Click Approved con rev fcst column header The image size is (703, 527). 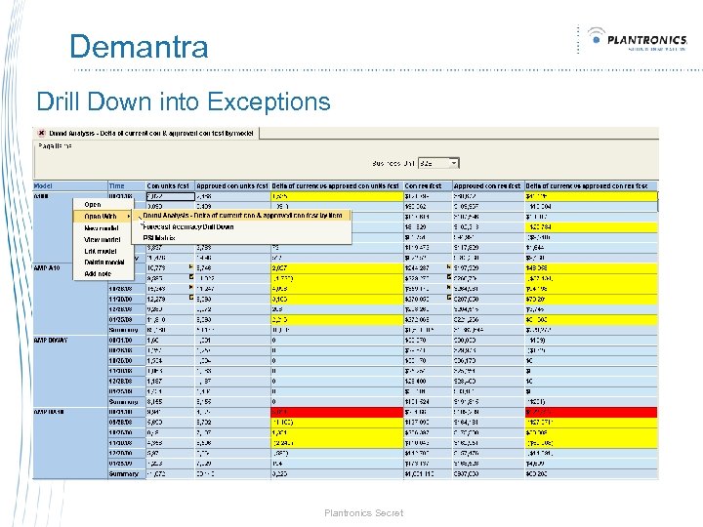click(x=488, y=186)
